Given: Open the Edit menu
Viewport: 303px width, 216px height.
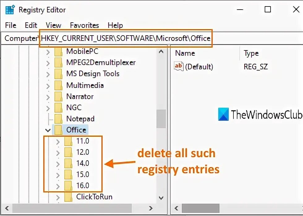Looking at the screenshot, I should [x=31, y=25].
